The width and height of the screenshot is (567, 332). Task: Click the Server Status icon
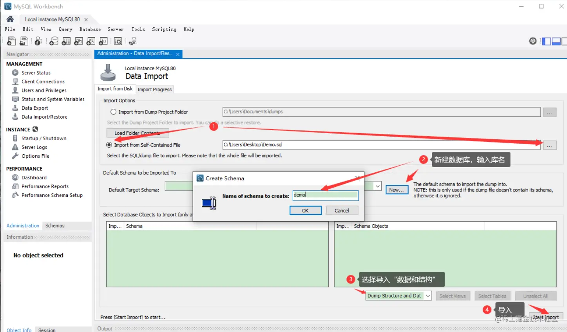pyautogui.click(x=15, y=72)
